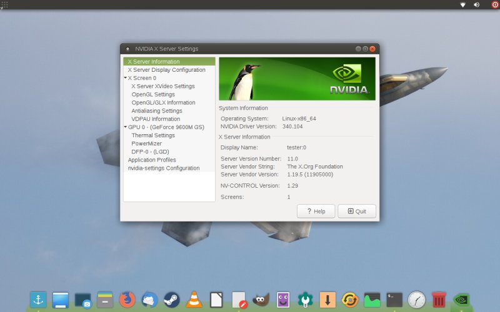Click the orange download arrow dock icon

click(327, 300)
